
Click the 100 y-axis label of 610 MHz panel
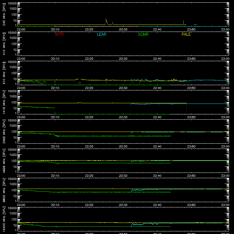(x=14, y=73)
